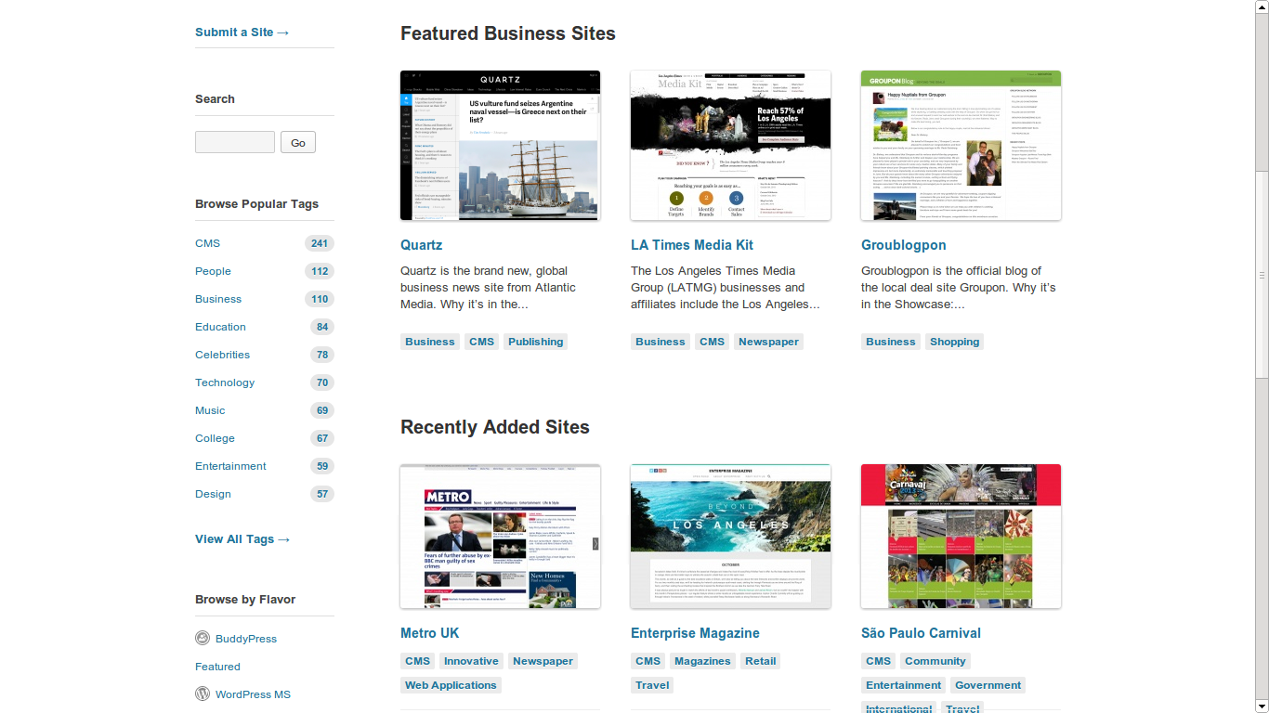Screen dimensions: 1269x713
Task: Open the Groublogpon title link
Action: [x=904, y=245]
